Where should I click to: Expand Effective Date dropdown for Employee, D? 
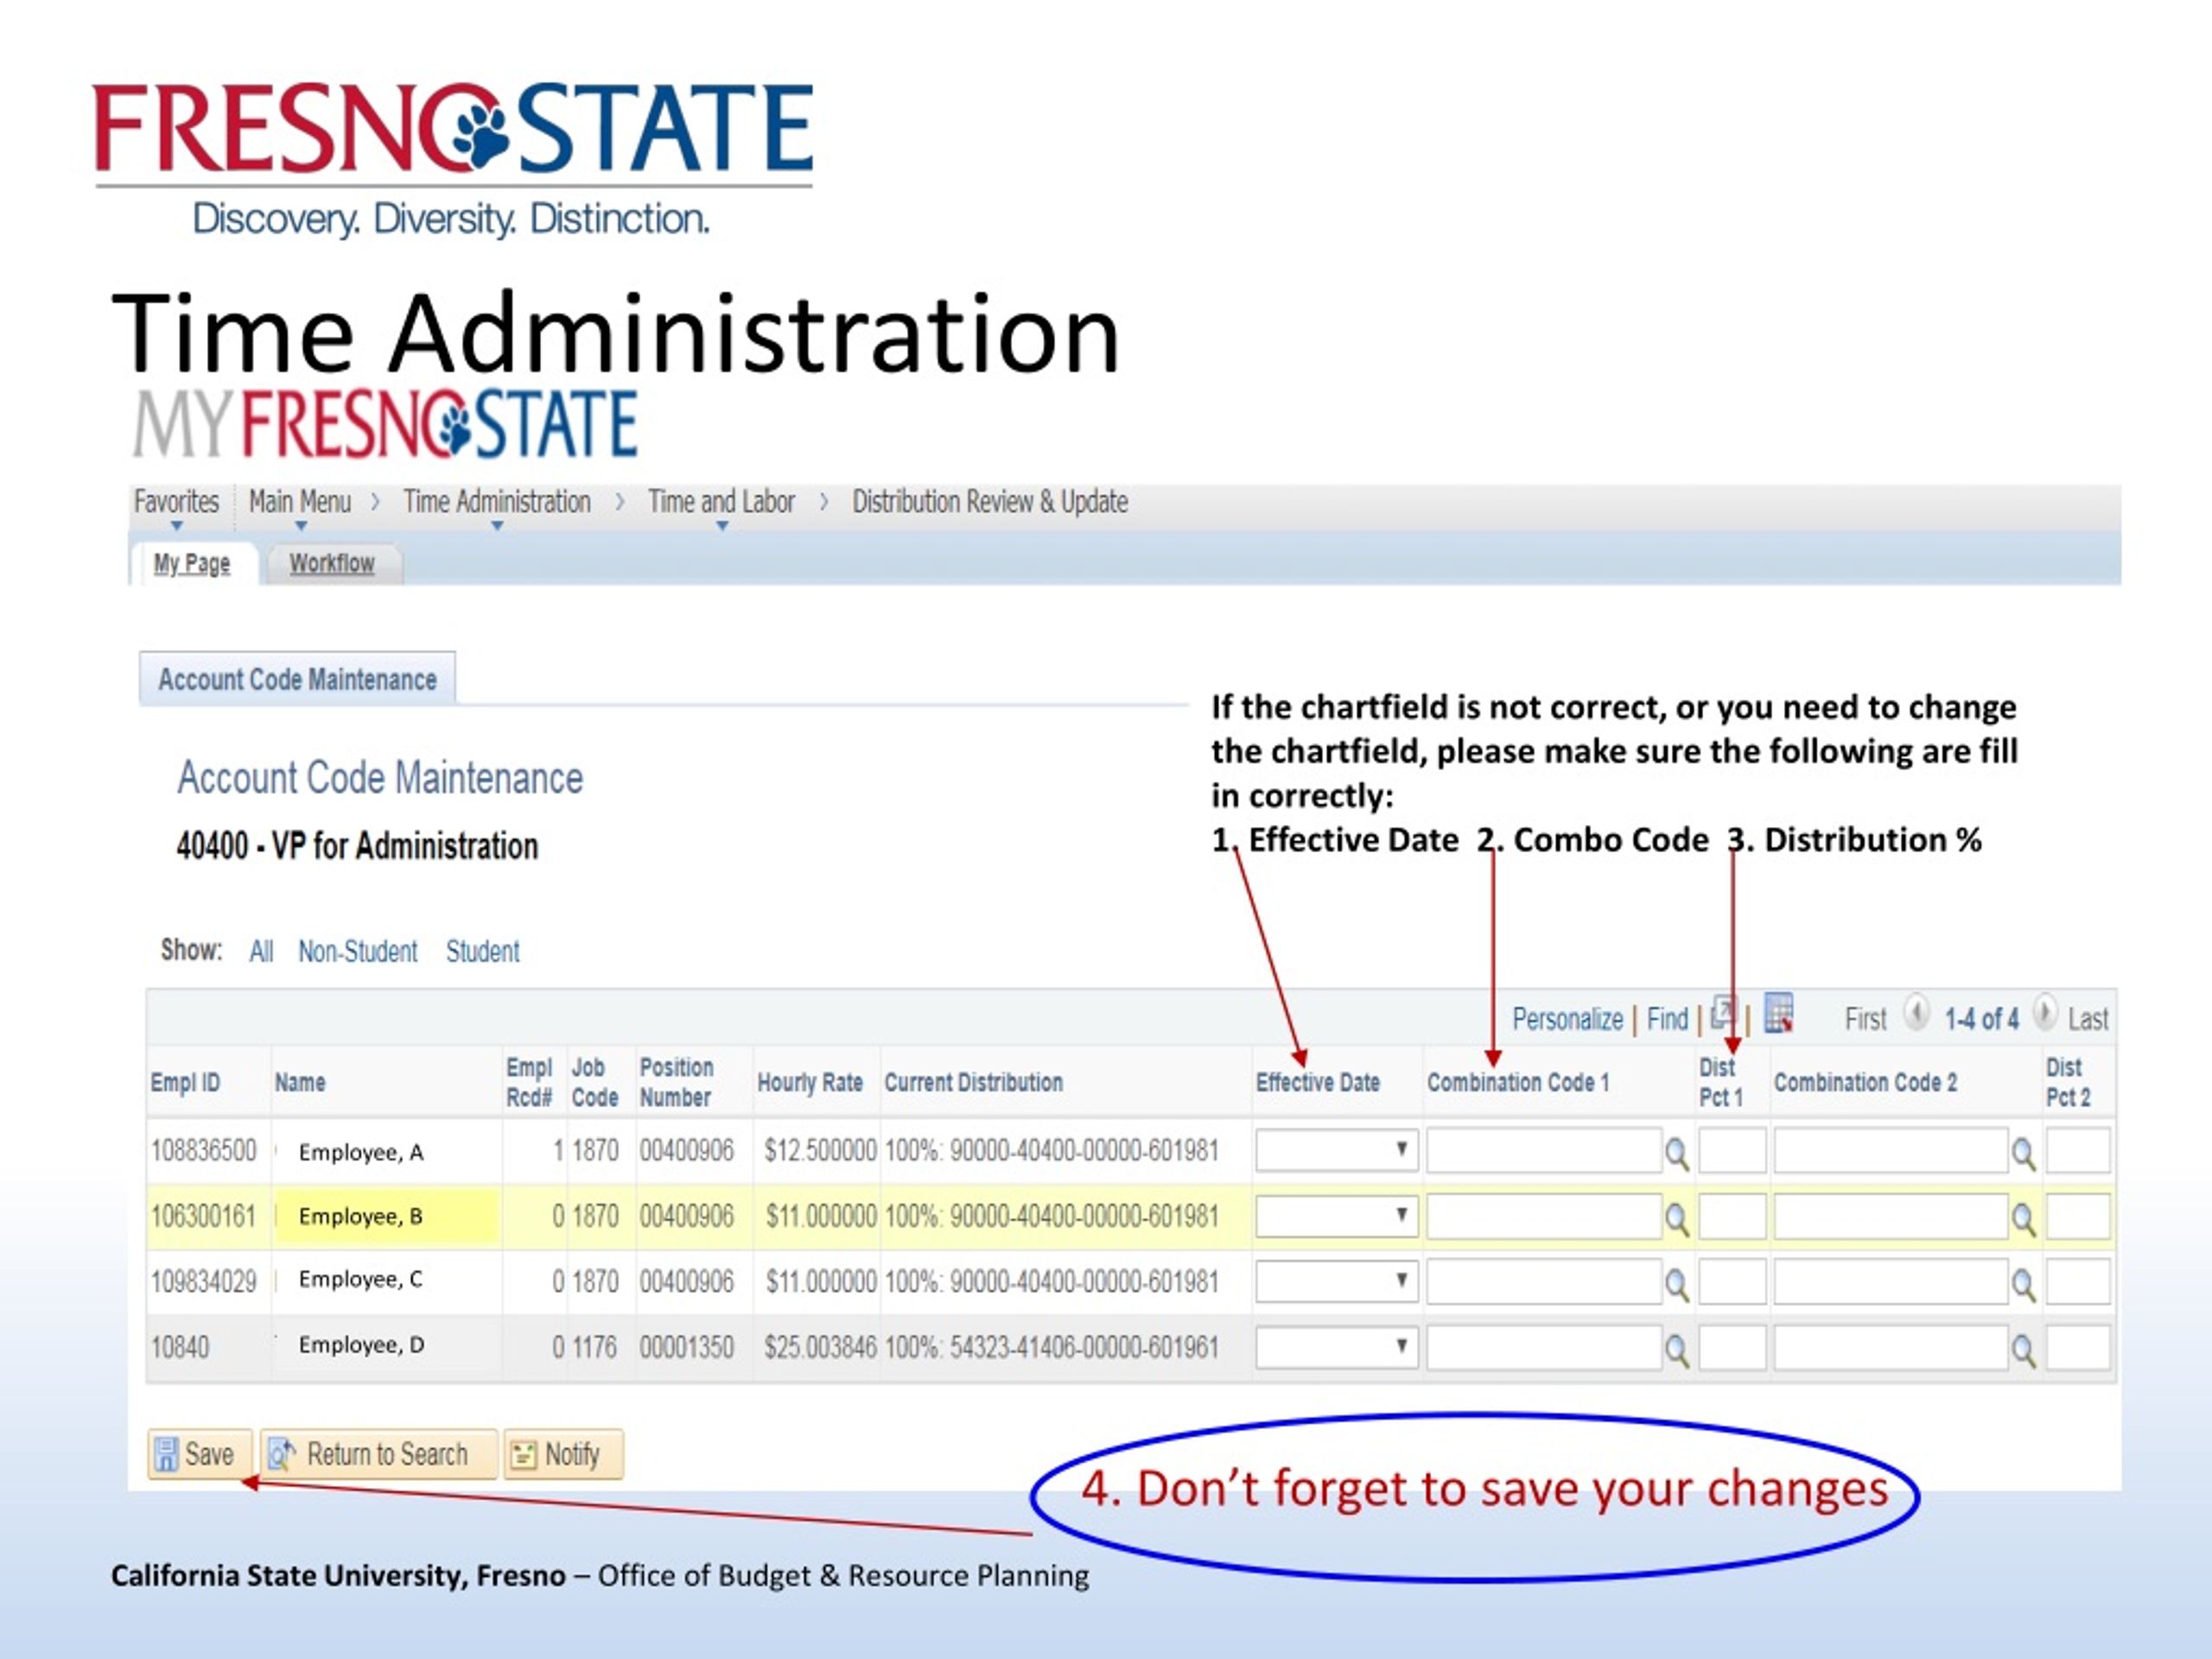[1337, 1347]
